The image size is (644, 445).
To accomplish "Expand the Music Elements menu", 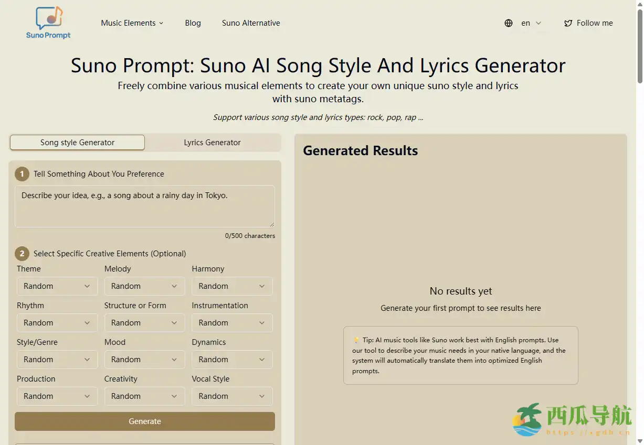I will 132,23.
